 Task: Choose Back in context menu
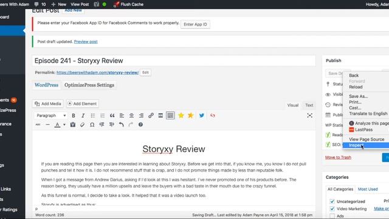pyautogui.click(x=354, y=75)
